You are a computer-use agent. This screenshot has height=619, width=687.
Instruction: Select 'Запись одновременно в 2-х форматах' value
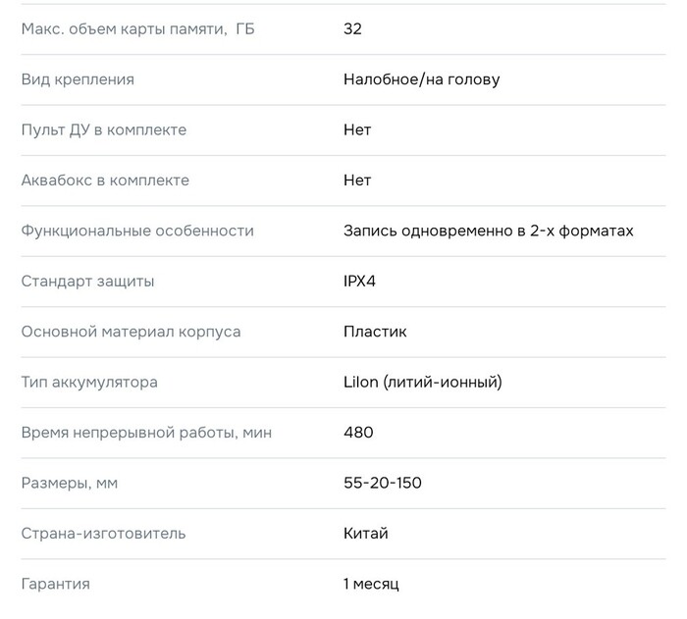tap(489, 231)
